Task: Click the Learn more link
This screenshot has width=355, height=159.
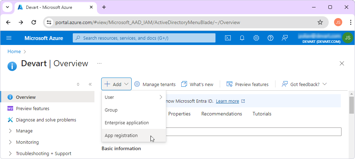Action: pyautogui.click(x=227, y=101)
